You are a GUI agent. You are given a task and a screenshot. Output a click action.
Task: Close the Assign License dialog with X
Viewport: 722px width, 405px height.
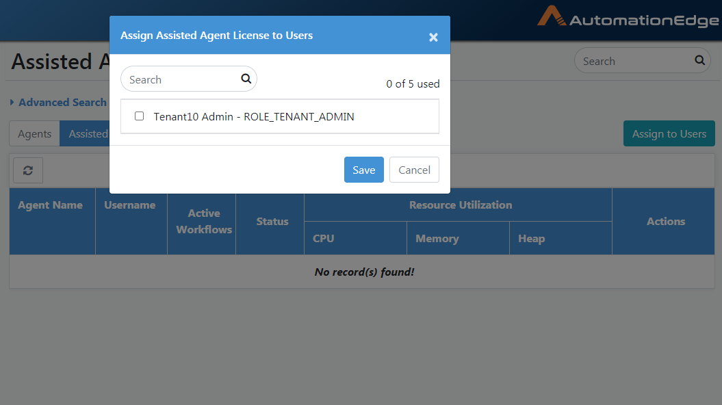pos(433,37)
